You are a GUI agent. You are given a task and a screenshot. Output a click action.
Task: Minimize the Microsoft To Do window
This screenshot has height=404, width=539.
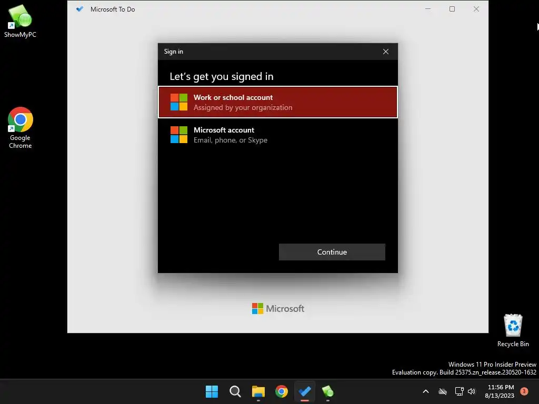[x=428, y=9]
